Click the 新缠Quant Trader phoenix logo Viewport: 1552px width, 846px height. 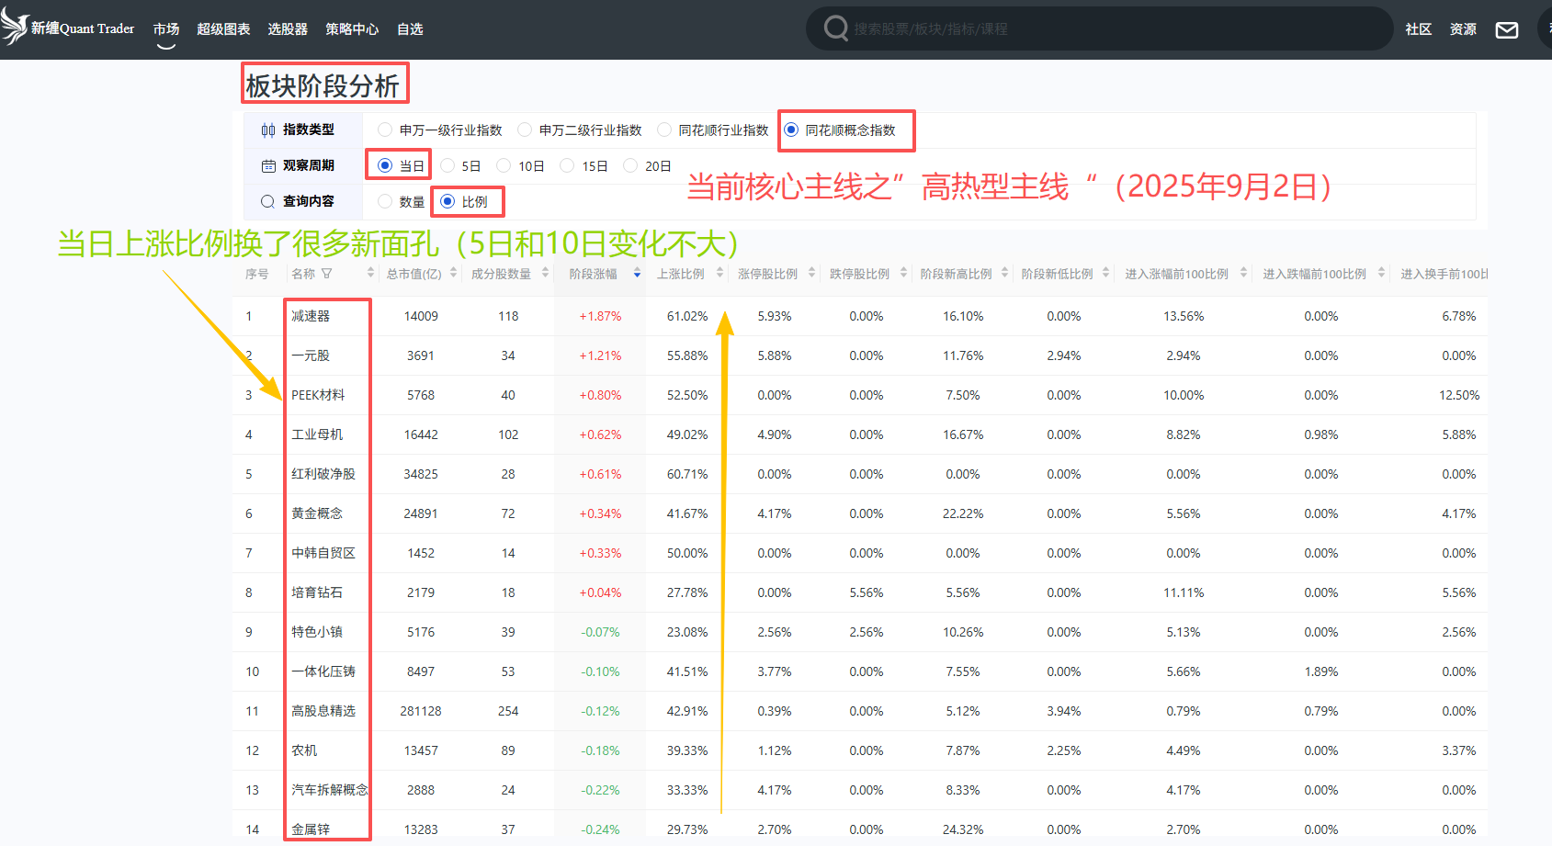point(15,26)
